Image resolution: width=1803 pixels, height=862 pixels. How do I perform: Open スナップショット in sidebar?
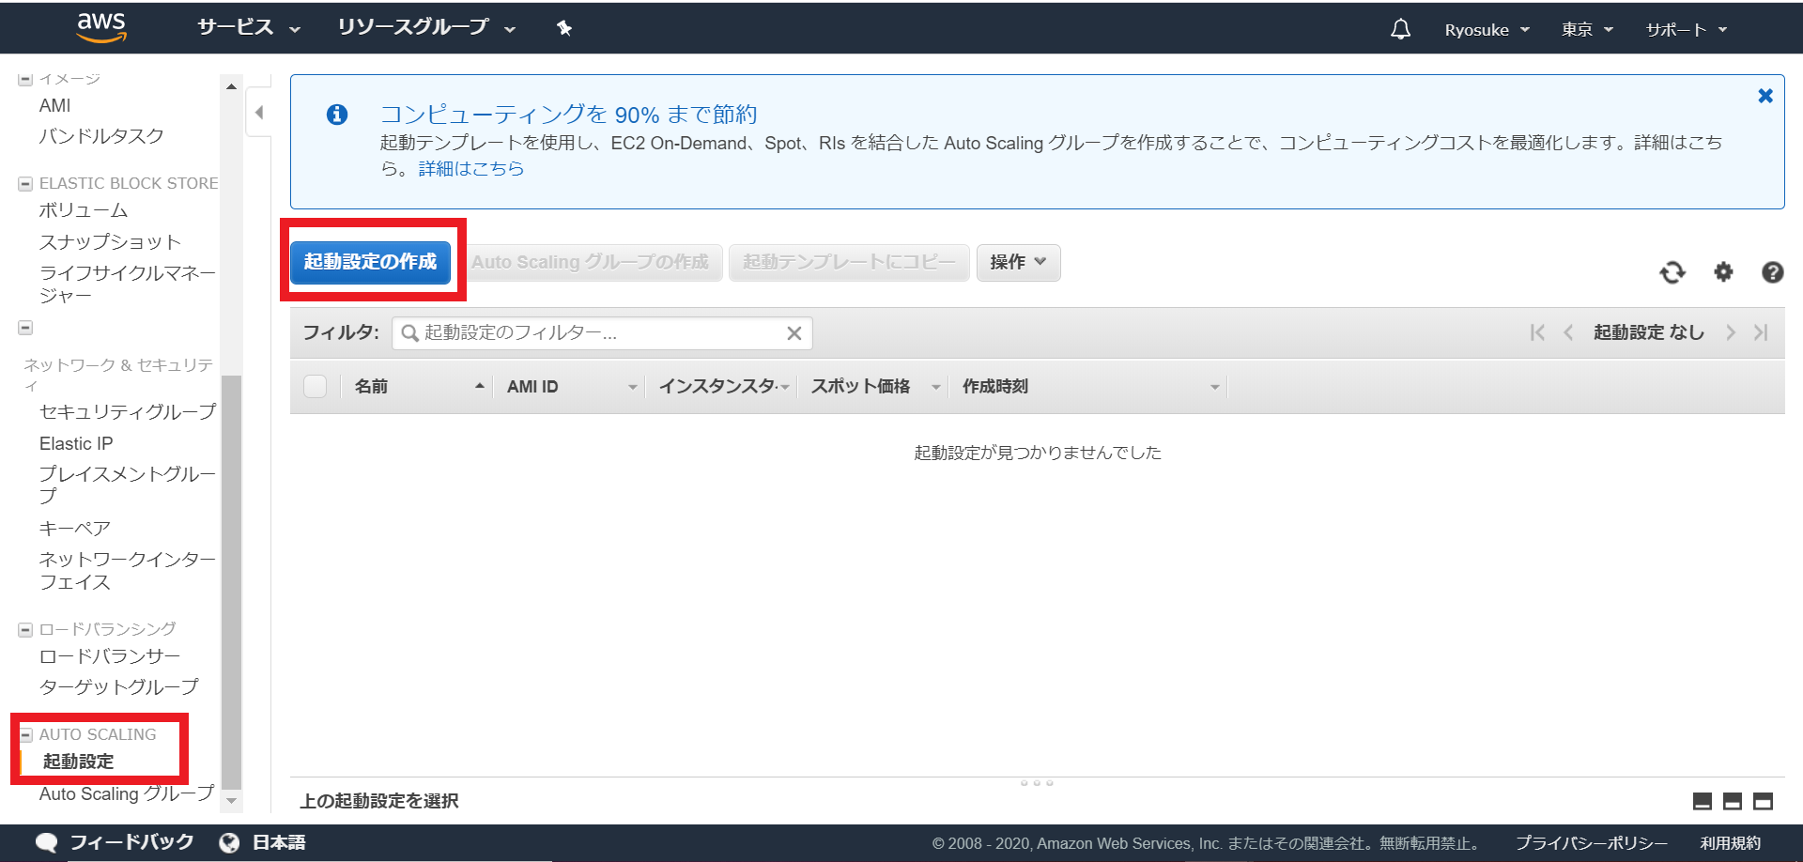pos(110,242)
